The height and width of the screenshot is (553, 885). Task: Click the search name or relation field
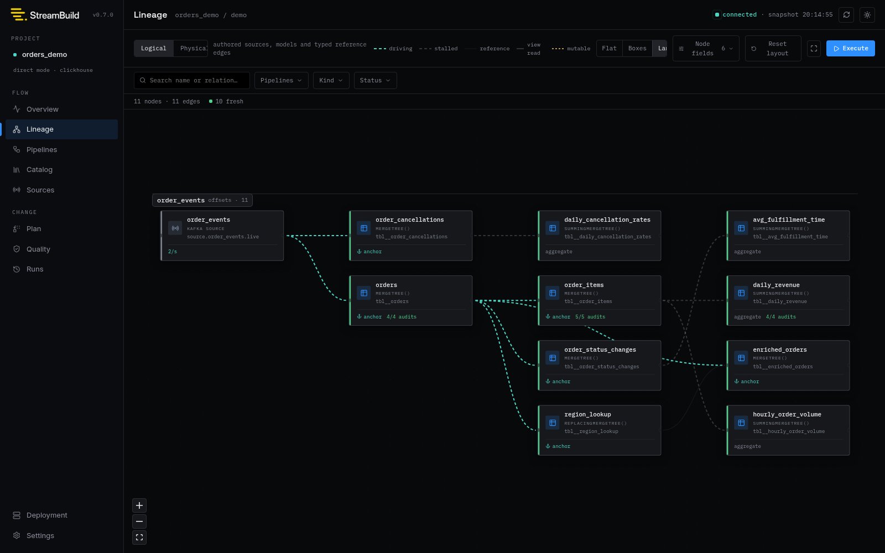(192, 81)
